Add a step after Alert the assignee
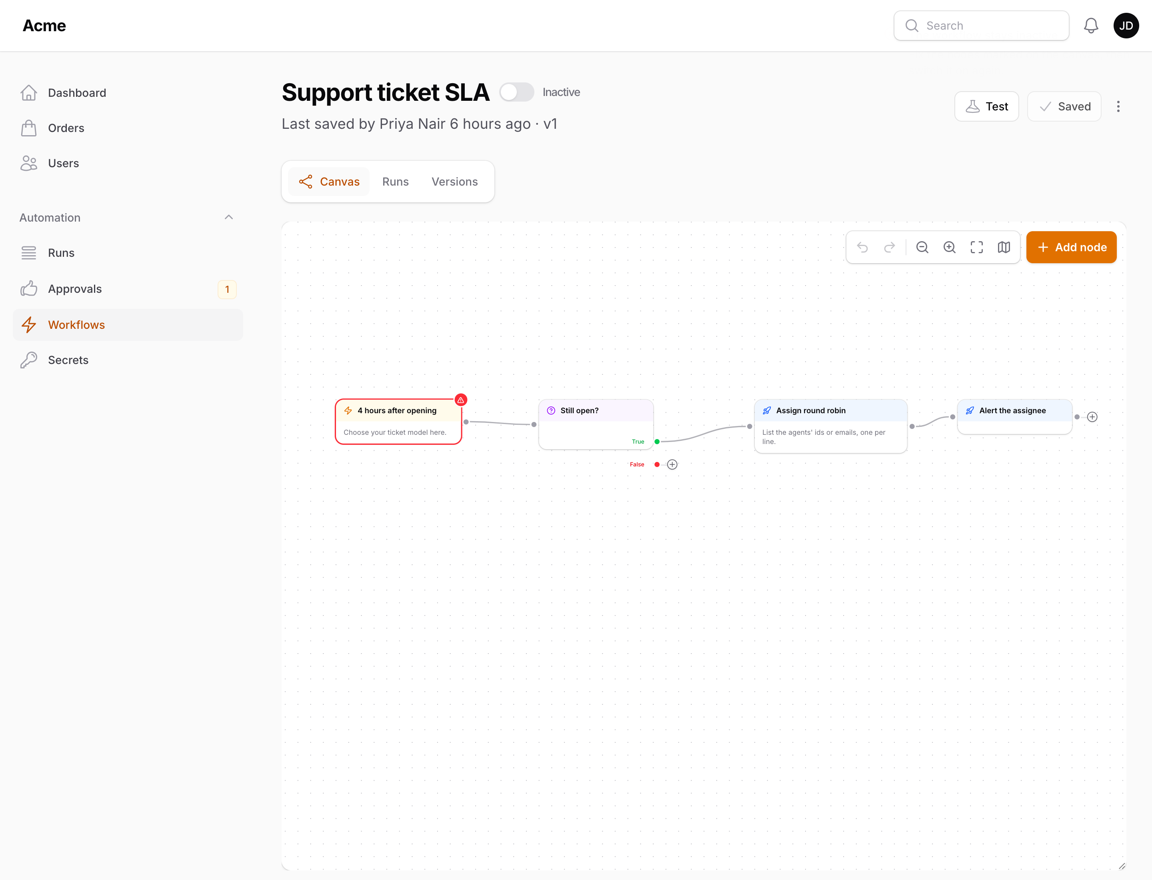 [1092, 417]
